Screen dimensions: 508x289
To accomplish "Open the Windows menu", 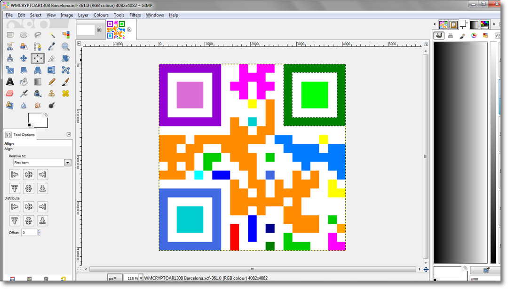I will click(155, 15).
